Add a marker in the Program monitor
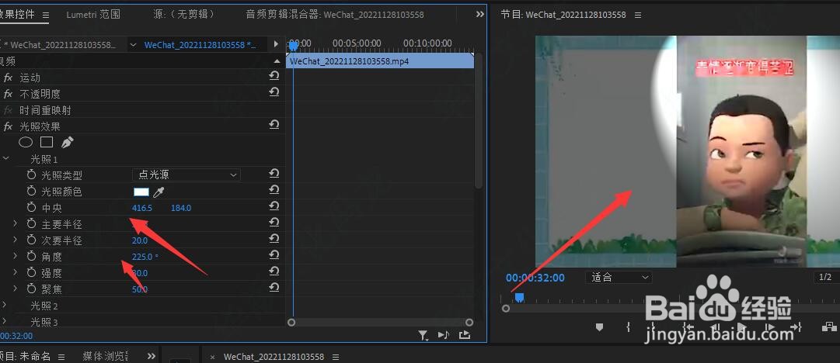 599,327
